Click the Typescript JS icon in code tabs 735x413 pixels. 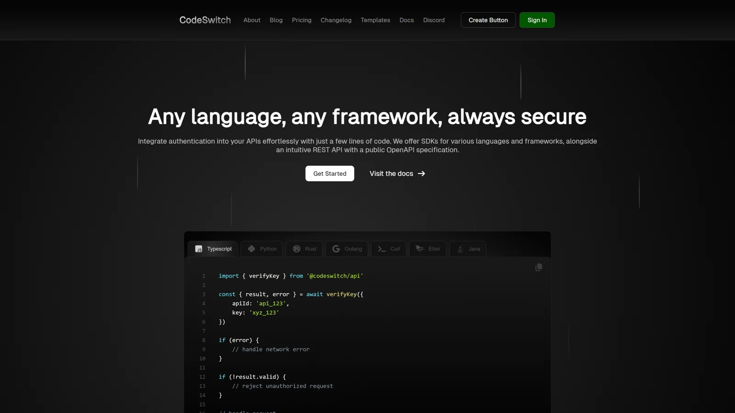(198, 249)
